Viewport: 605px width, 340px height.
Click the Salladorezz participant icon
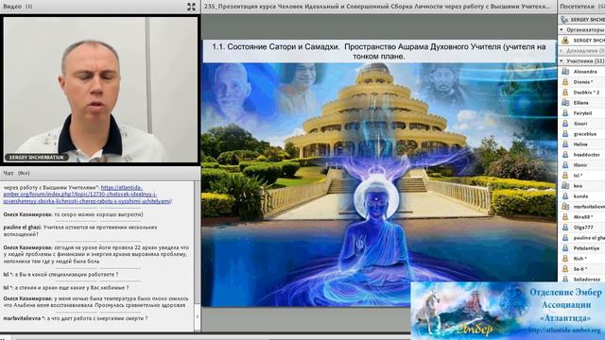[565, 279]
